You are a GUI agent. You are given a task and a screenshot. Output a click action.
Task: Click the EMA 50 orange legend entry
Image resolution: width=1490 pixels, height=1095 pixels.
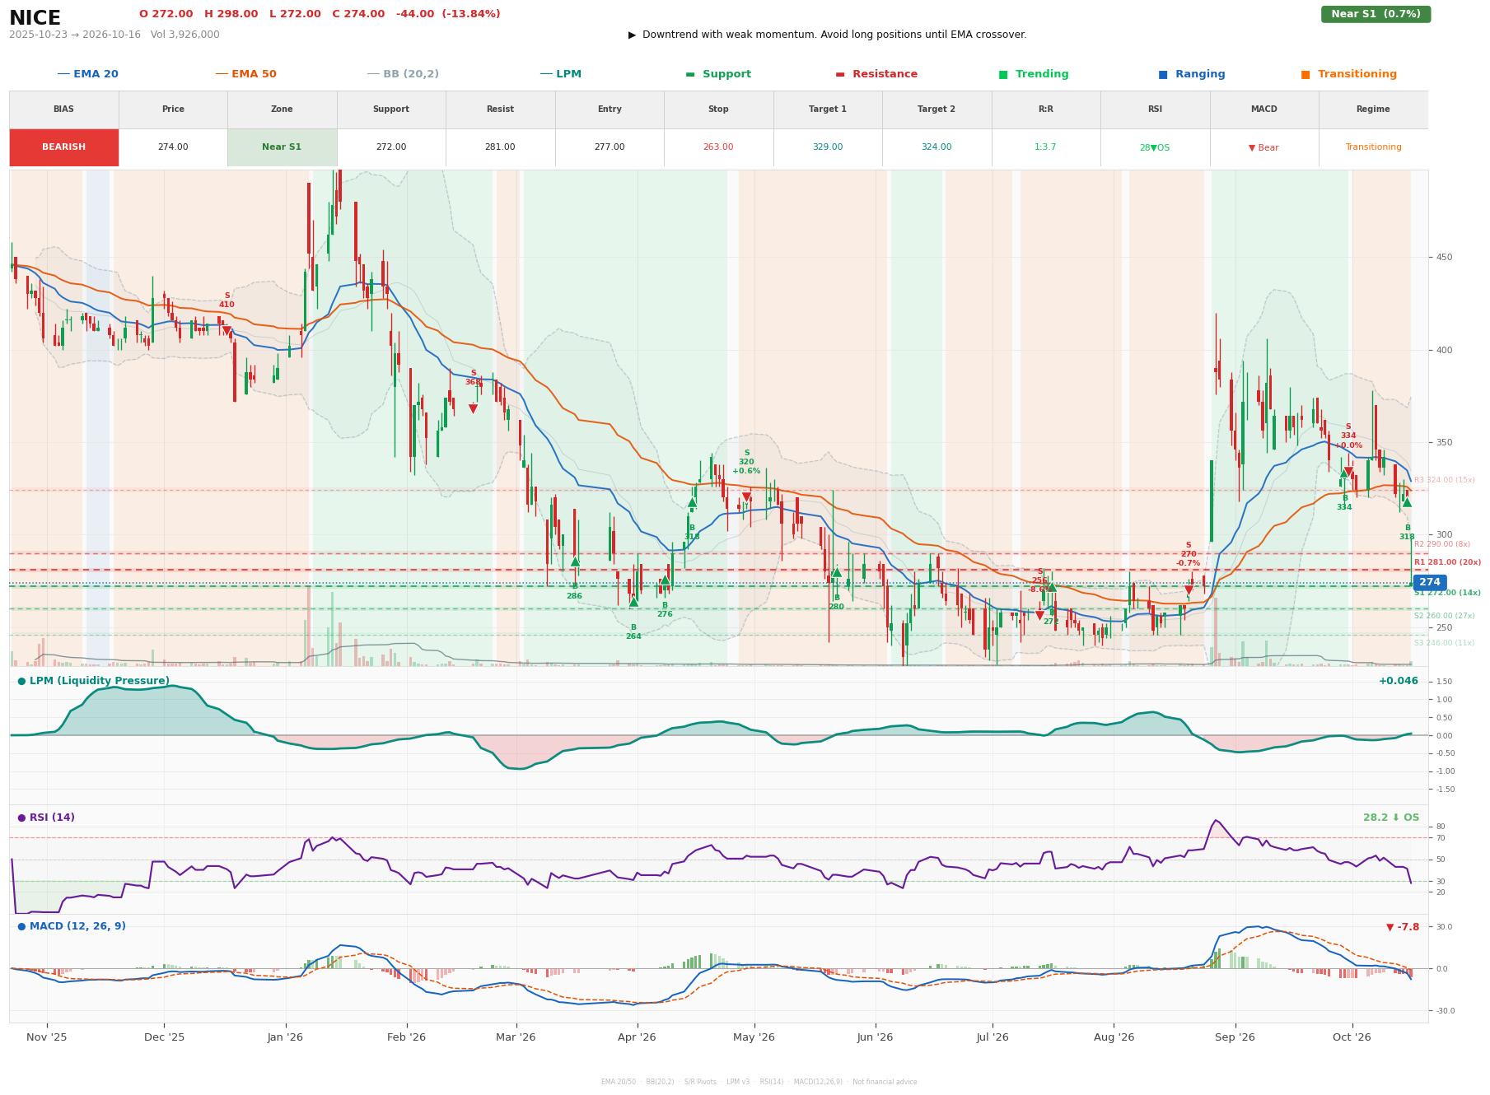(245, 74)
